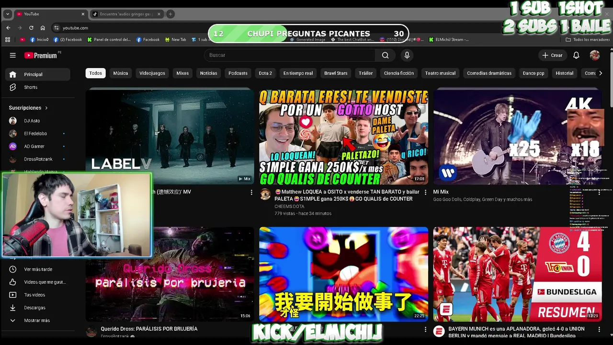The image size is (613, 345).
Task: View site information icon in address bar
Action: (57, 28)
